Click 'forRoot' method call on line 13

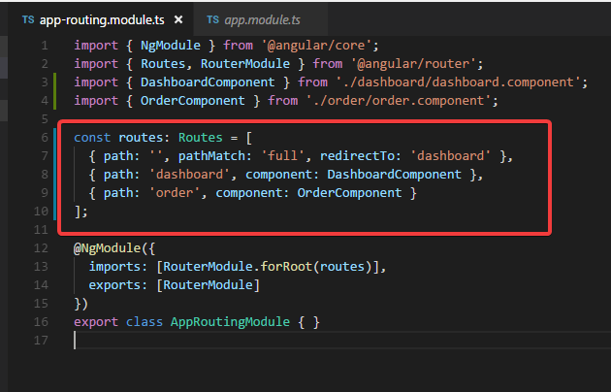[286, 267]
